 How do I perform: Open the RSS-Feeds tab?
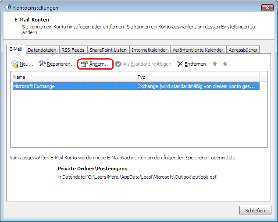coord(73,50)
